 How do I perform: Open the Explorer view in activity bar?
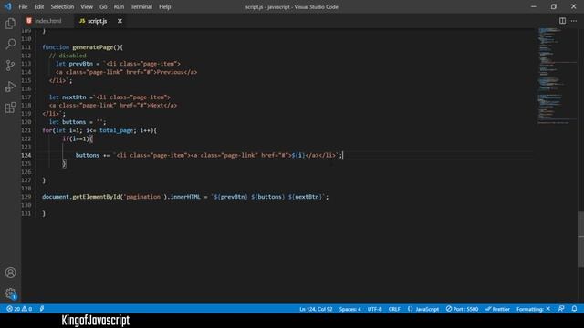pyautogui.click(x=10, y=24)
